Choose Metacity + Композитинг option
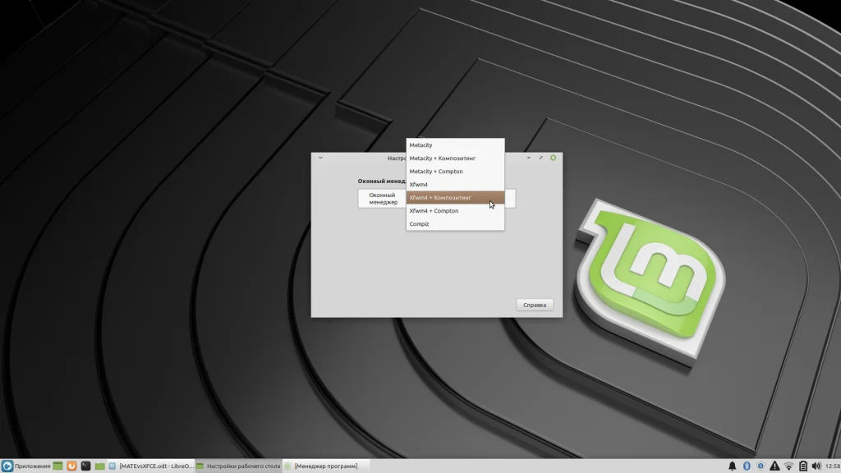Viewport: 841px width, 473px height. [x=455, y=158]
